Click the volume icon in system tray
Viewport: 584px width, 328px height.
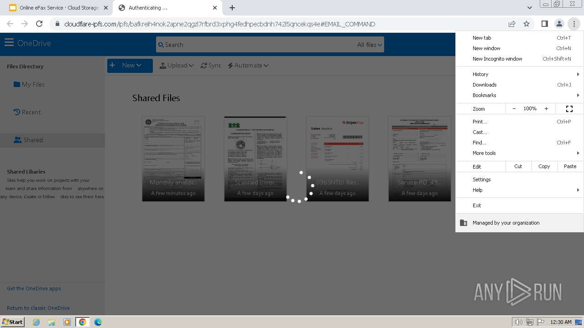click(518, 322)
